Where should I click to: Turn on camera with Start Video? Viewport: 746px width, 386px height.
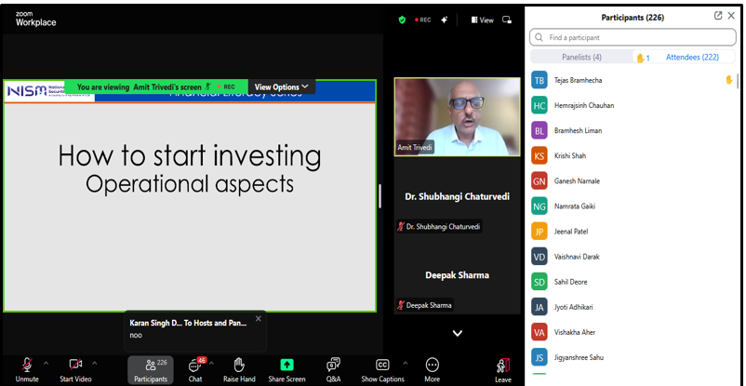coord(75,364)
